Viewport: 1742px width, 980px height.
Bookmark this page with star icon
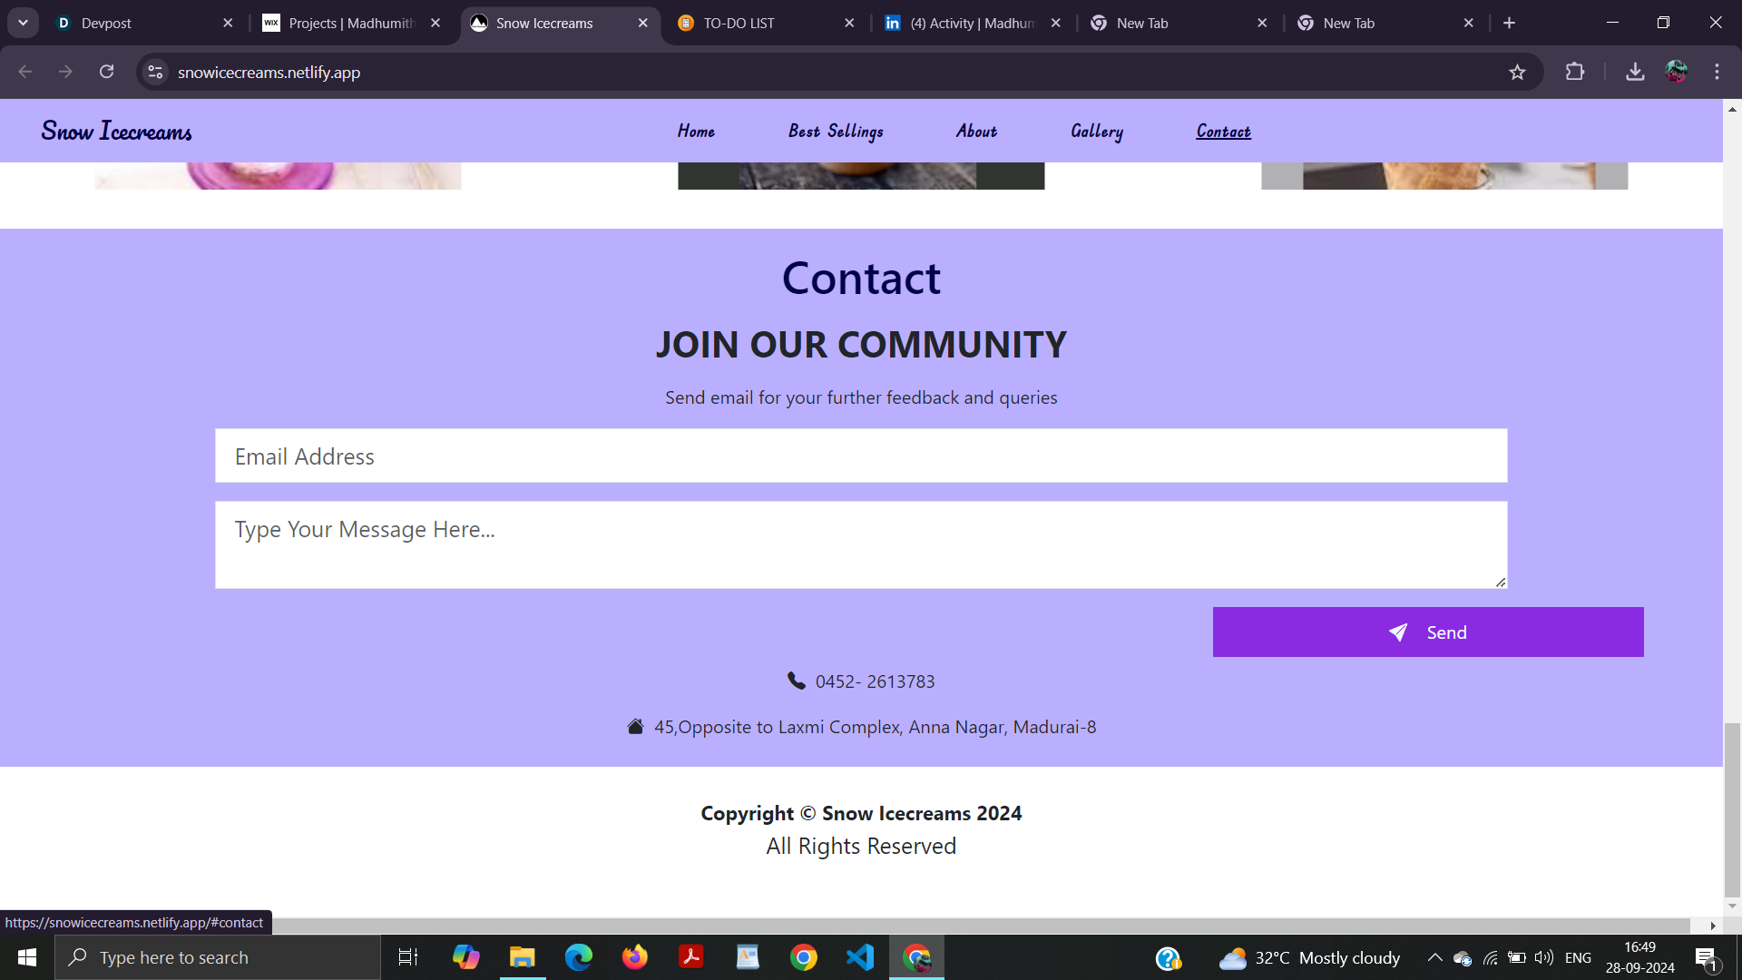1517,73
